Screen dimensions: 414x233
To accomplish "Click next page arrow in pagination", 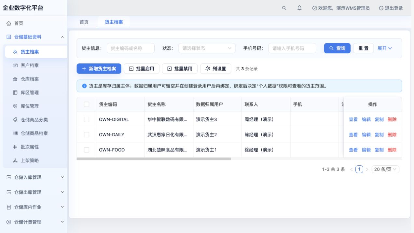I will click(x=367, y=169).
